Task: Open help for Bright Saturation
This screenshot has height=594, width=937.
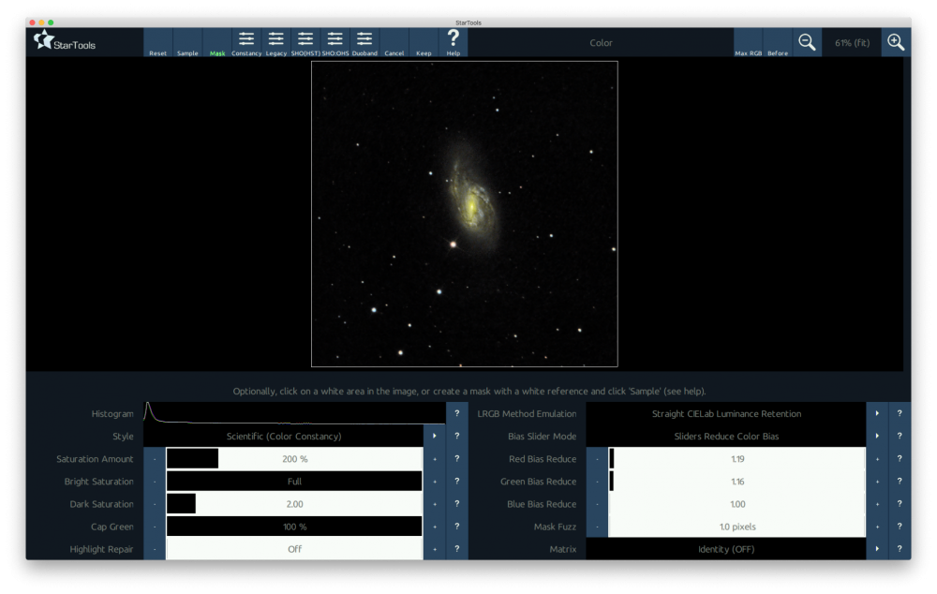Action: point(457,482)
